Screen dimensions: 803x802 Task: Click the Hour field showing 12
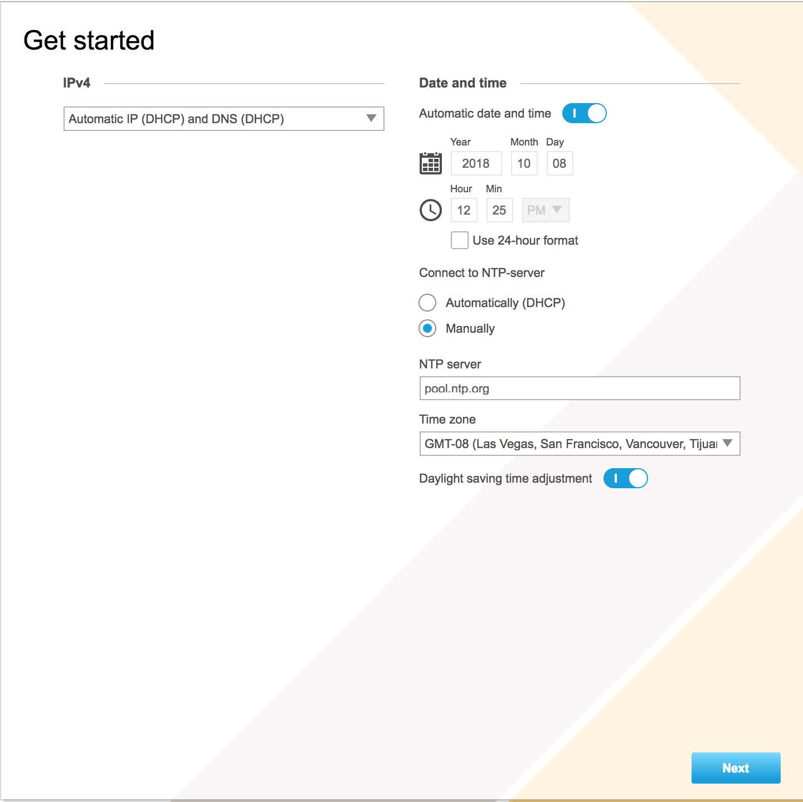[x=464, y=210]
